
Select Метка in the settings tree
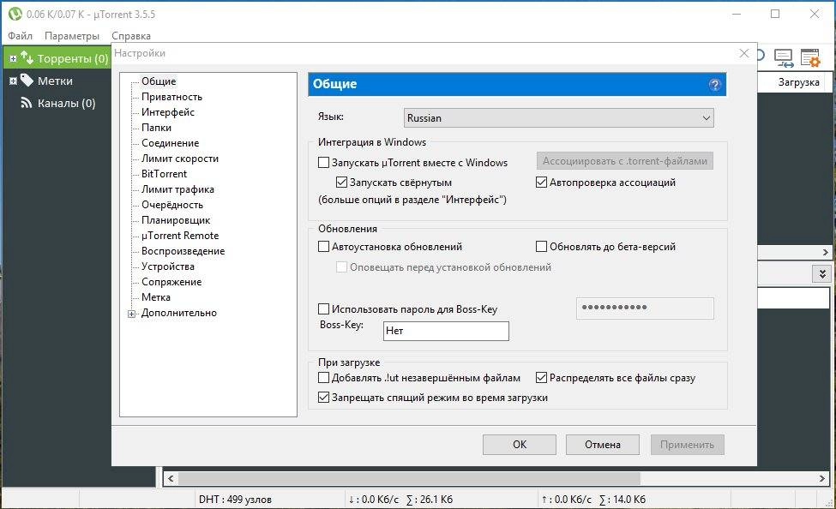[x=156, y=297]
